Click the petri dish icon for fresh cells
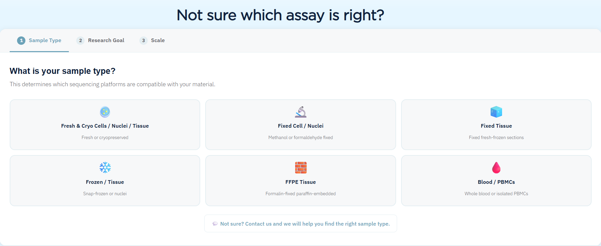 pos(105,112)
